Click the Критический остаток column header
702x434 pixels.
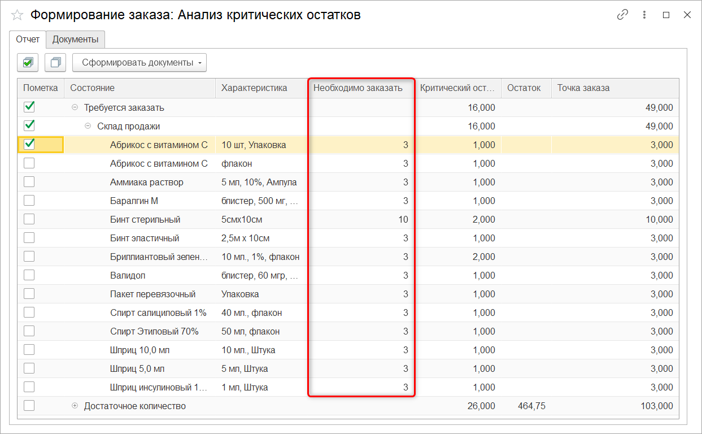click(457, 88)
